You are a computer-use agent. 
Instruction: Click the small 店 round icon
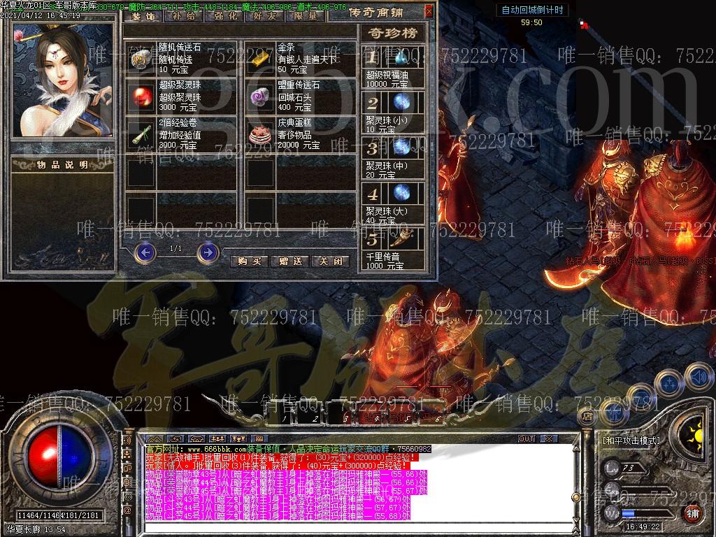pyautogui.click(x=586, y=417)
